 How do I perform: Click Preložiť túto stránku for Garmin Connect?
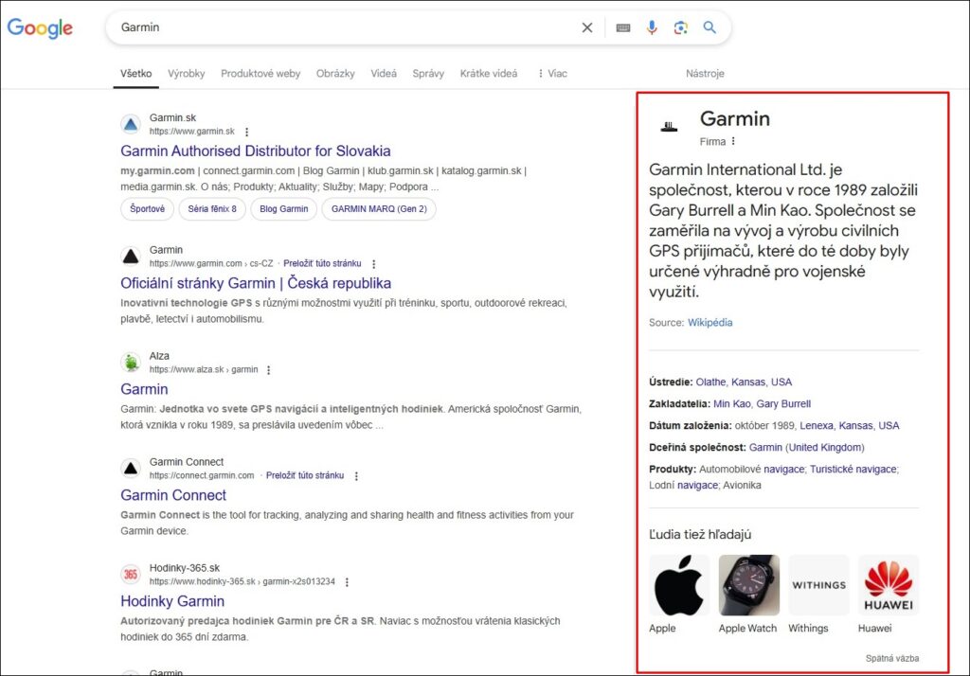coord(305,475)
